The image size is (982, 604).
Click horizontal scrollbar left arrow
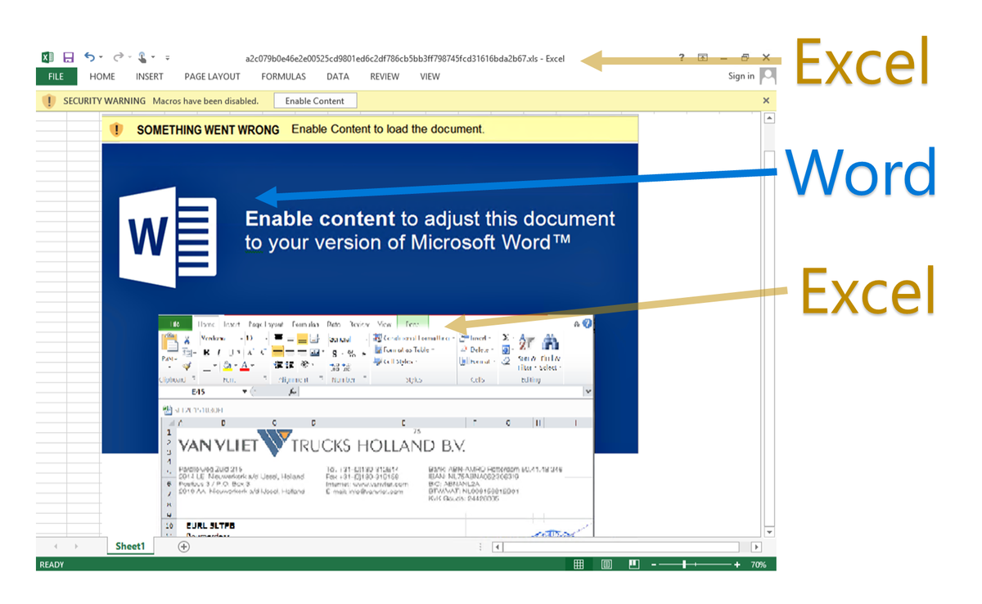point(497,547)
